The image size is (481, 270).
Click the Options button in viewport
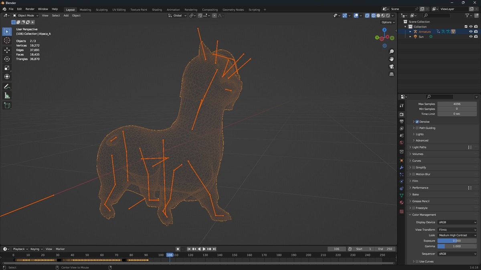[388, 22]
